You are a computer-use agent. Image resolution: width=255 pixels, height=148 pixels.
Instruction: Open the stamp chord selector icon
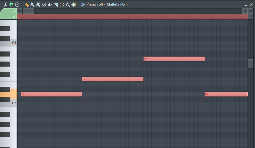click(x=17, y=4)
